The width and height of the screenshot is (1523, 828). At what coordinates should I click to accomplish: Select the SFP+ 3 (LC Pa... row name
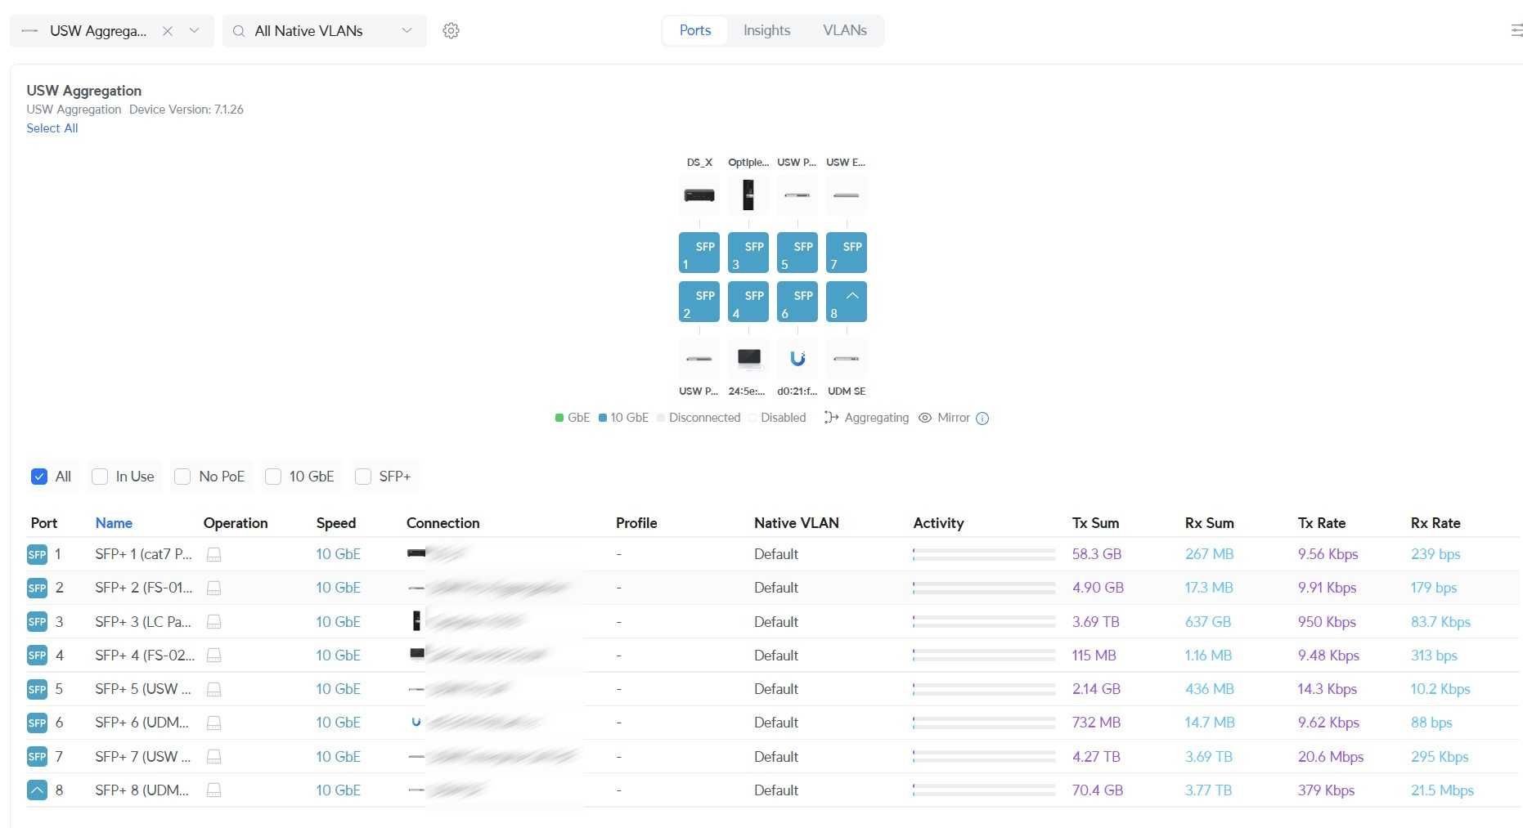point(143,622)
